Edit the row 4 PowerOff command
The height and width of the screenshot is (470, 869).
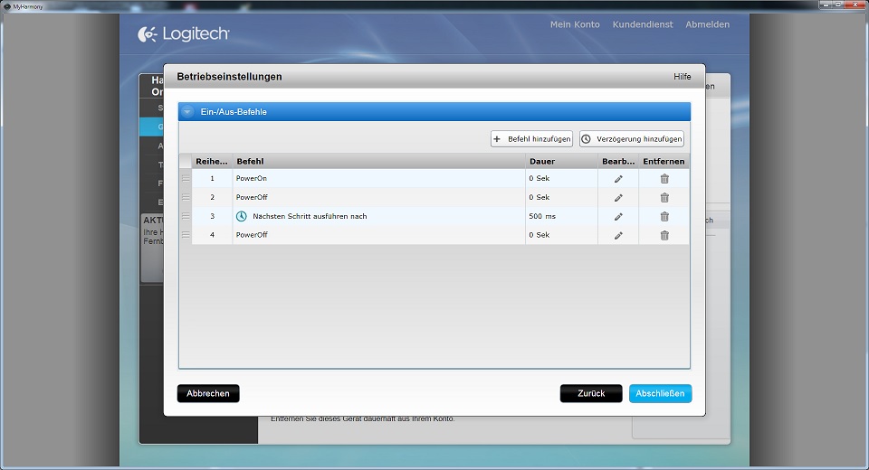pos(618,236)
